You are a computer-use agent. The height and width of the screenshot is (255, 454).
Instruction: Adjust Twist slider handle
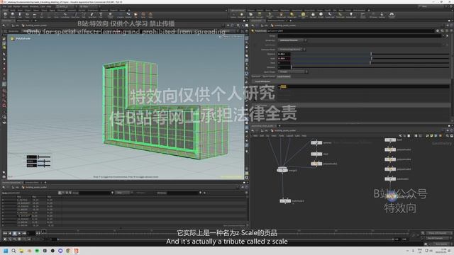(x=370, y=63)
